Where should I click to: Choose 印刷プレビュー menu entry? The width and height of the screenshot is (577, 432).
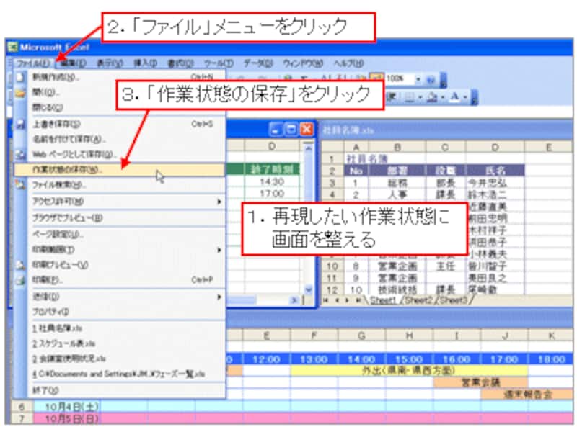click(120, 264)
